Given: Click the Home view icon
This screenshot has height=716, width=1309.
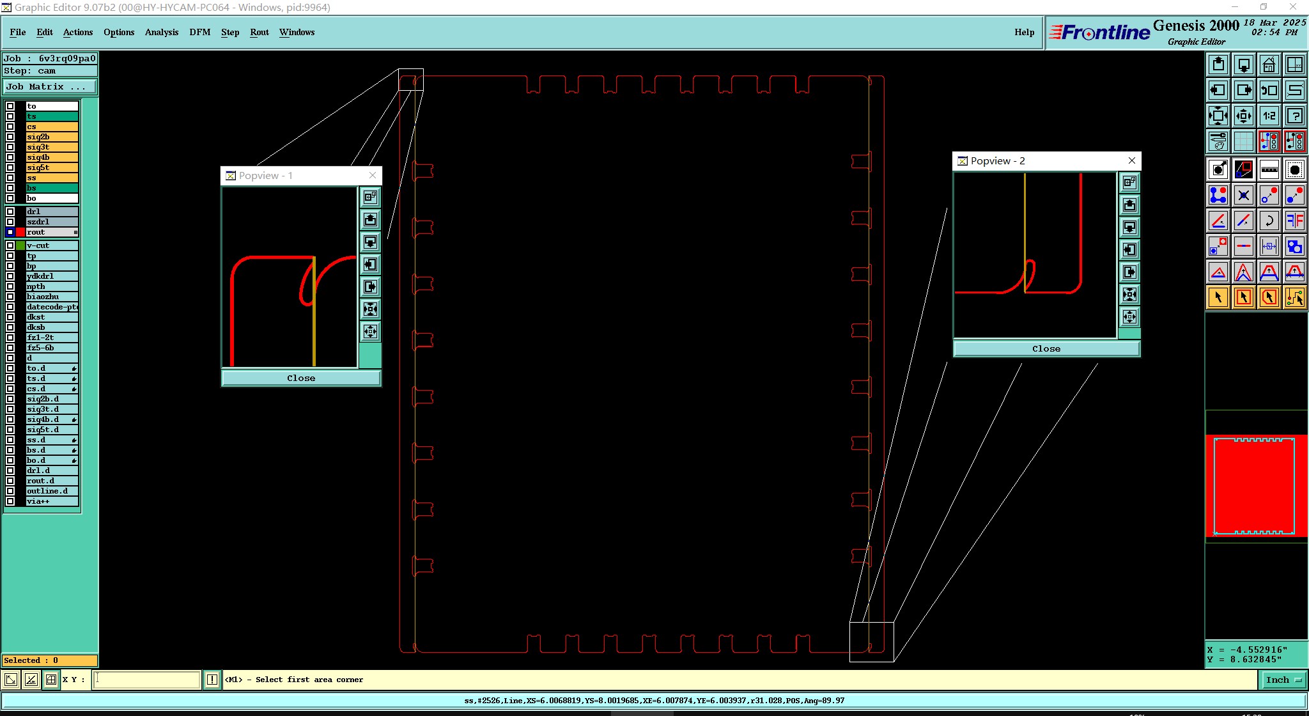Looking at the screenshot, I should [1269, 65].
